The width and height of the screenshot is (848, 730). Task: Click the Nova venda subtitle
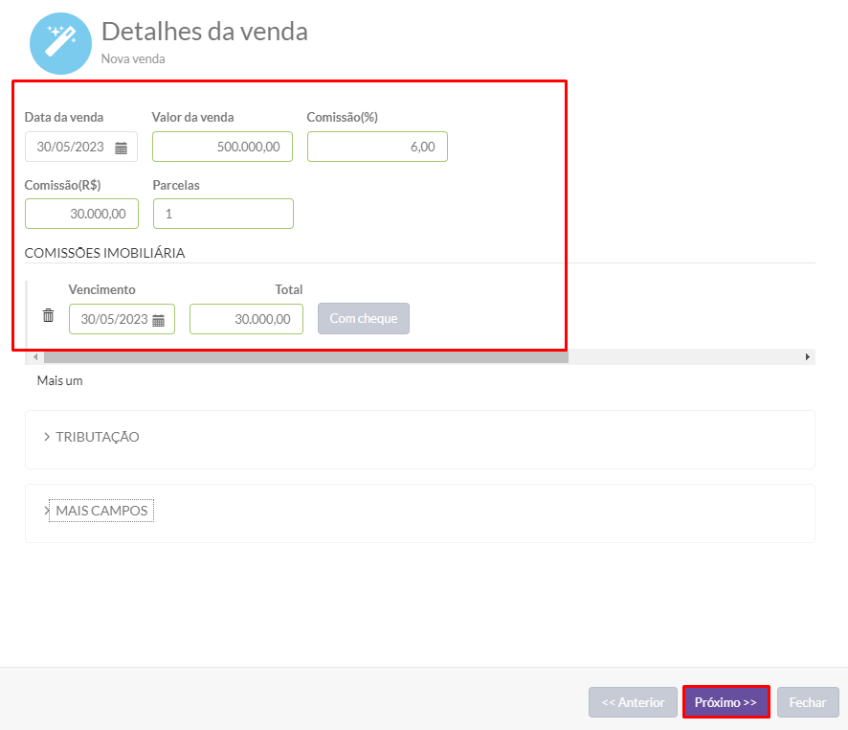pyautogui.click(x=133, y=58)
